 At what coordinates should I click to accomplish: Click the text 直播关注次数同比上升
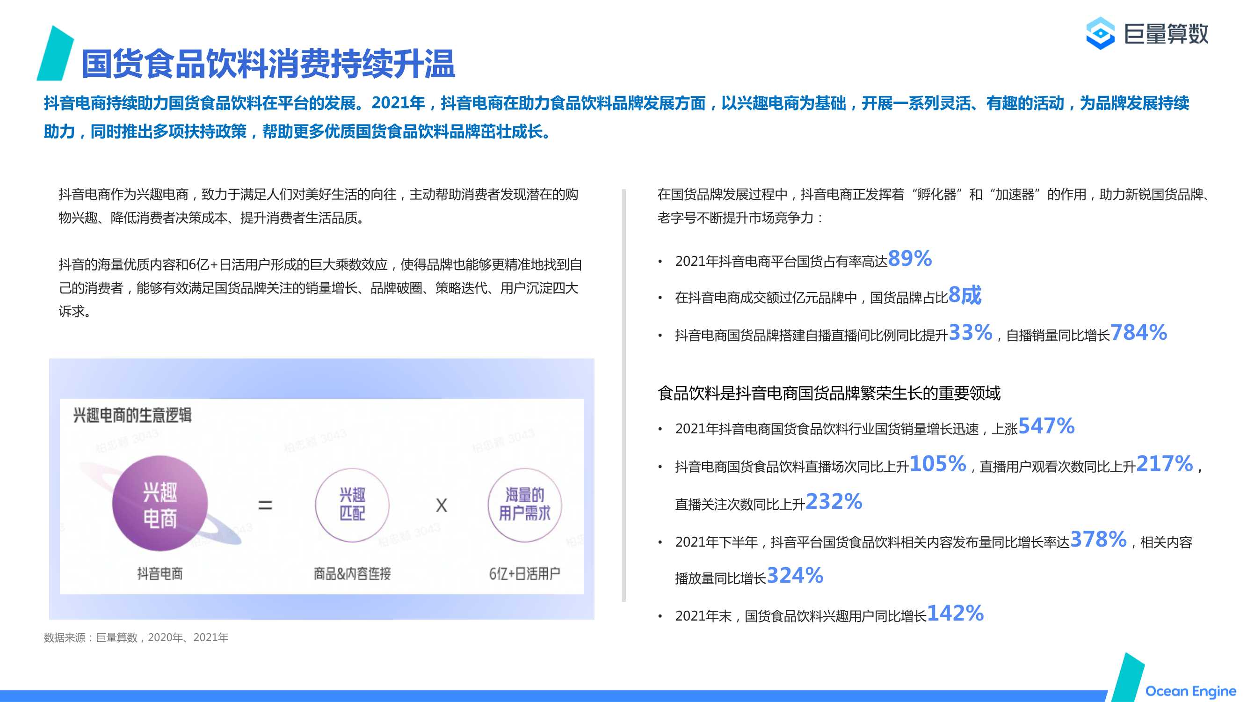(740, 505)
